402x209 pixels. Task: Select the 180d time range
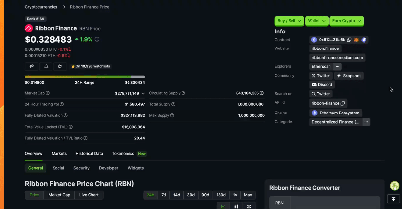(221, 195)
